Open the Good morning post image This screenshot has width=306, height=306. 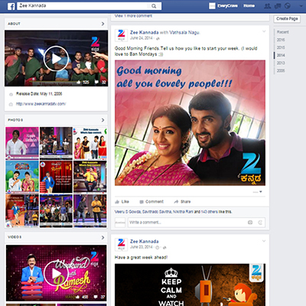tap(190, 122)
